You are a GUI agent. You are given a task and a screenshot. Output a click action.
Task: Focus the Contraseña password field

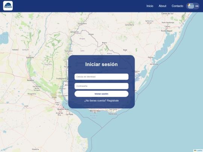(101, 86)
